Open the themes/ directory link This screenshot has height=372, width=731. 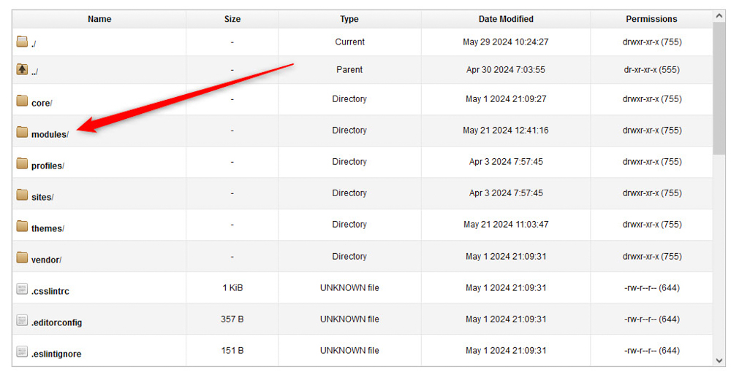[48, 228]
